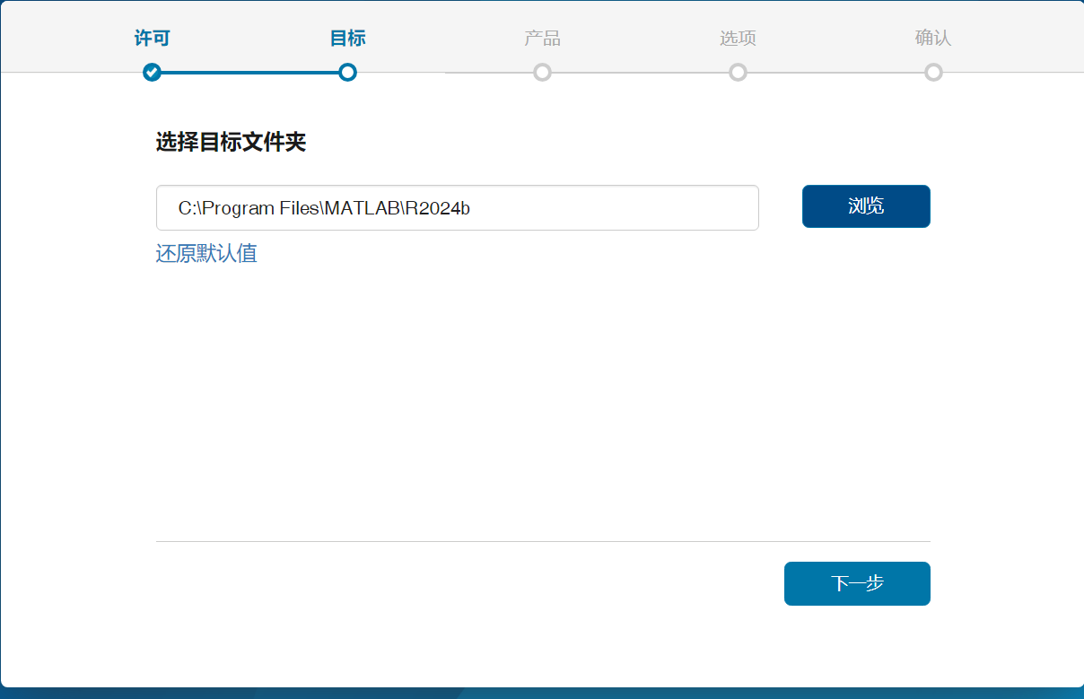Click the active step circle under 目标
Image resolution: width=1084 pixels, height=699 pixels.
pos(347,72)
